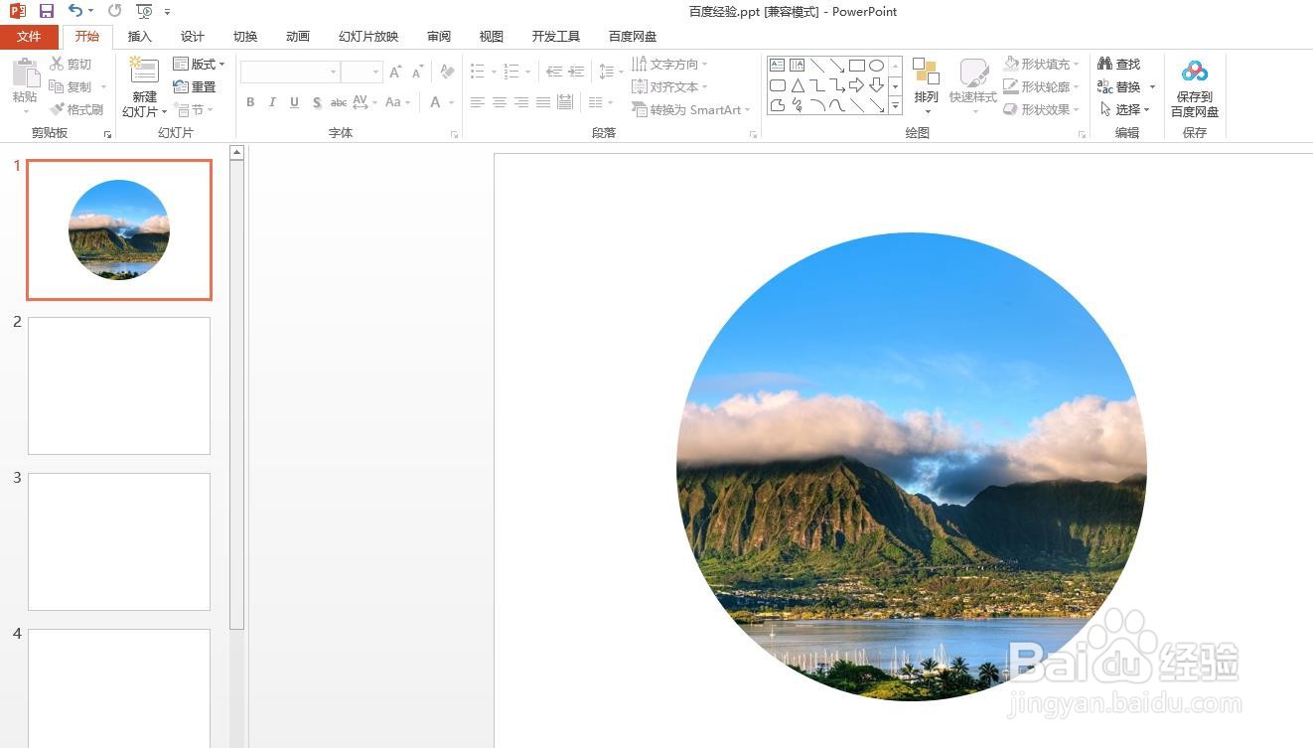
Task: Switch to the 插入 (Insert) tab
Action: point(140,37)
